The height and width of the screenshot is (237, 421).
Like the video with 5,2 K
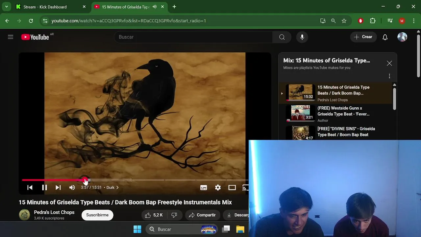[x=154, y=215]
